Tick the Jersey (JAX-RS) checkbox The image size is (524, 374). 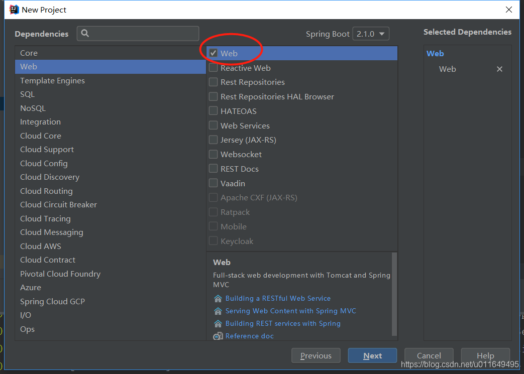click(x=213, y=140)
